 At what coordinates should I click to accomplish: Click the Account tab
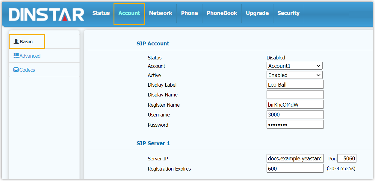coord(129,13)
